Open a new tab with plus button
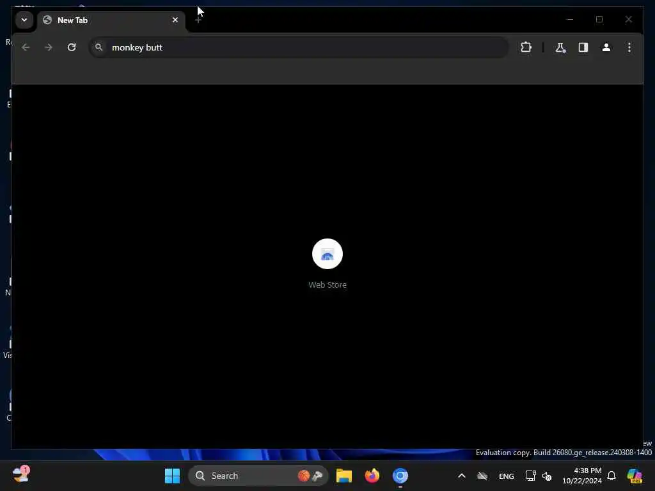This screenshot has height=491, width=655. [x=198, y=20]
